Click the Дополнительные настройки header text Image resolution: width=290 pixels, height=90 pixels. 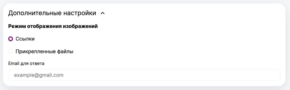pos(52,13)
